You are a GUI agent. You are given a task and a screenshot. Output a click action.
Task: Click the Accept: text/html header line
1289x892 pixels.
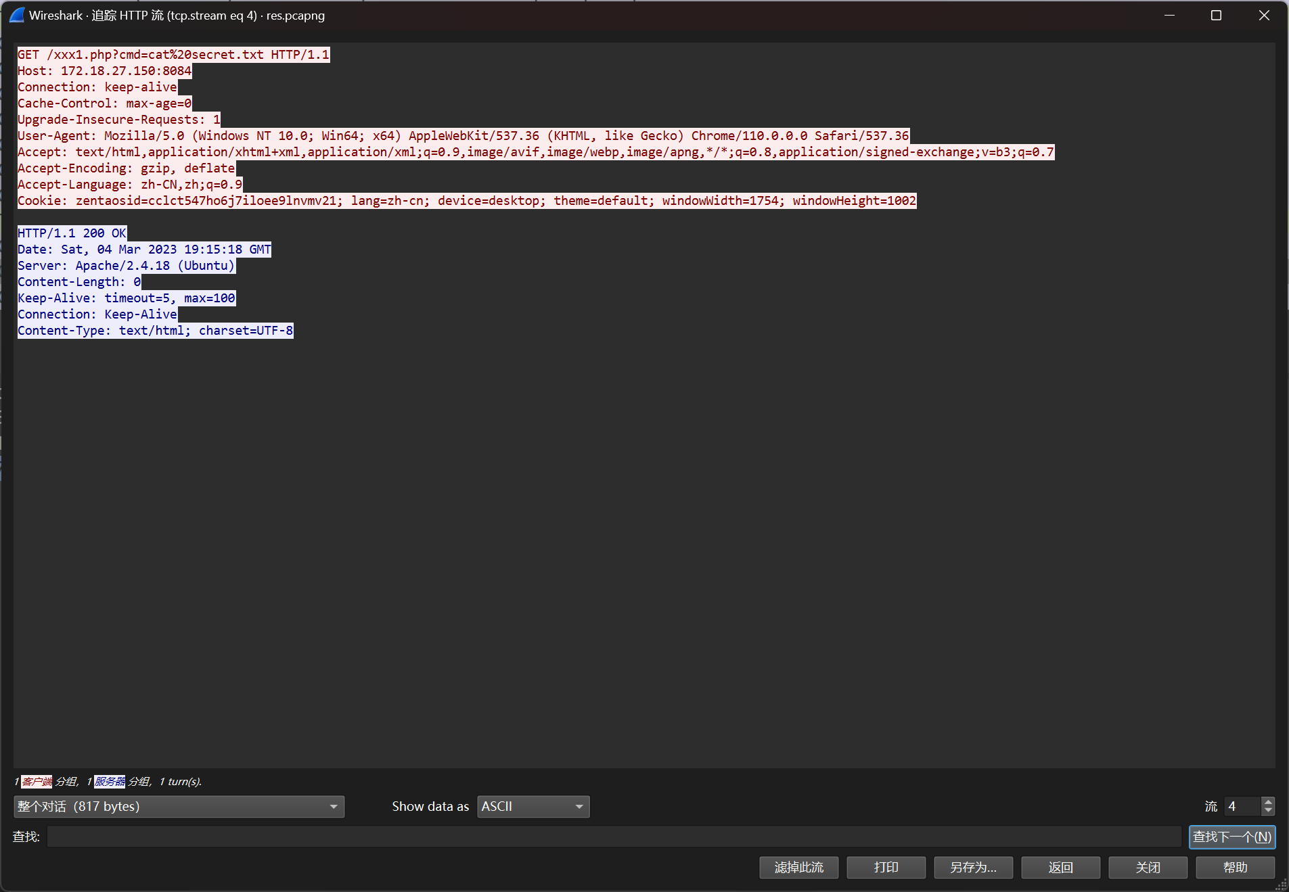[536, 152]
